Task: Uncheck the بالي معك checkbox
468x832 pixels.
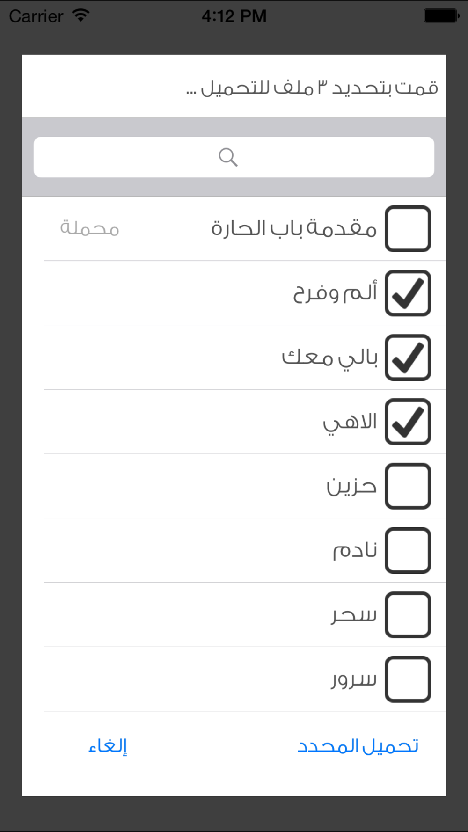Action: click(x=408, y=358)
